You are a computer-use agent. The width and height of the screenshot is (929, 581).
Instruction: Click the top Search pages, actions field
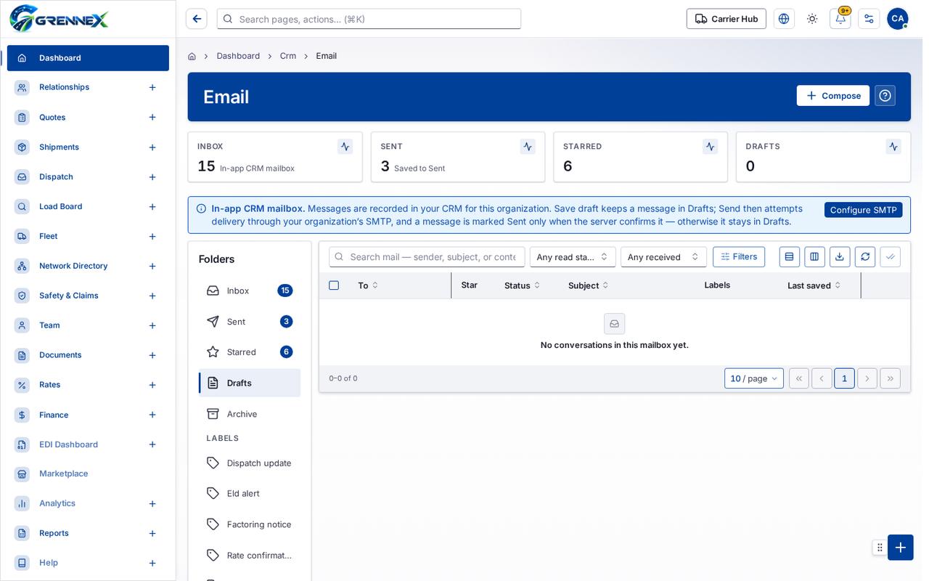tap(369, 19)
